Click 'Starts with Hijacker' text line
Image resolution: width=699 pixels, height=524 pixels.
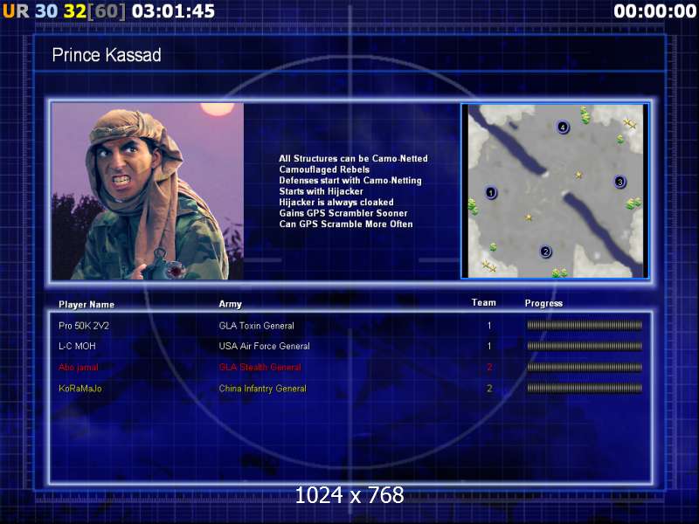coord(321,191)
